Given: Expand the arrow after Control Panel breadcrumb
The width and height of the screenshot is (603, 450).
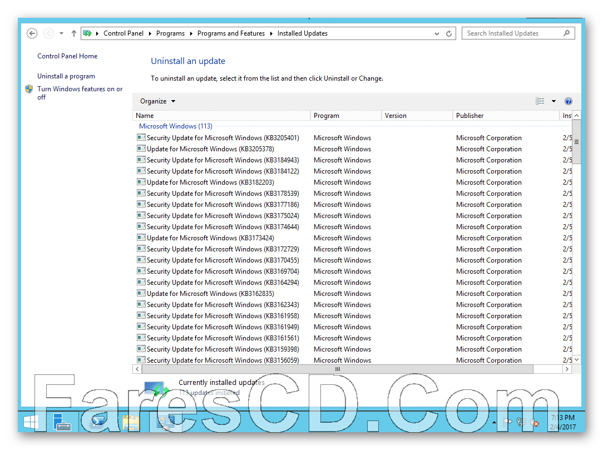Looking at the screenshot, I should (x=150, y=33).
